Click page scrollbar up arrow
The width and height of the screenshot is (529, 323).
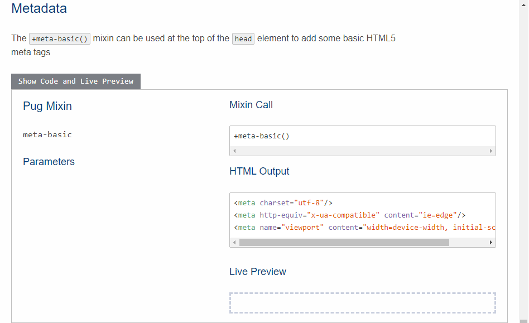tap(523, 4)
